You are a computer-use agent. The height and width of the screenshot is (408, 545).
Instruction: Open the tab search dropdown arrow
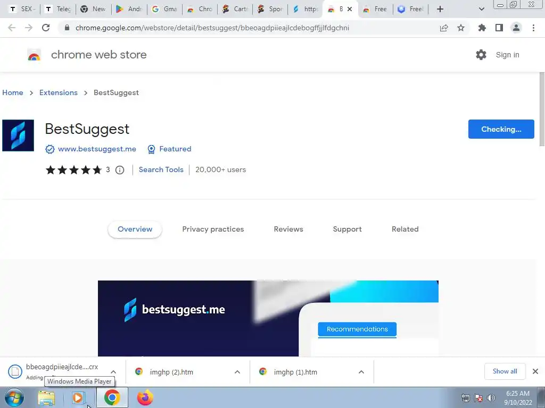click(481, 9)
